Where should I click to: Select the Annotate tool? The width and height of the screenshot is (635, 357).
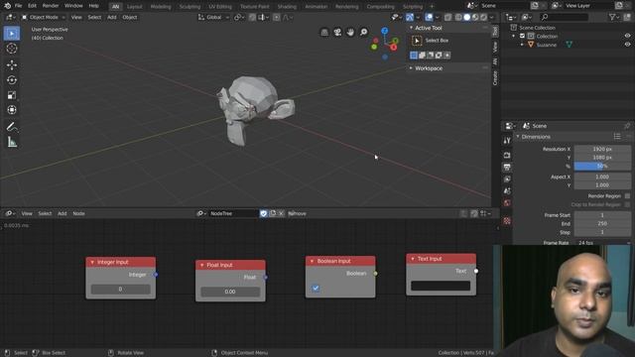[x=12, y=127]
